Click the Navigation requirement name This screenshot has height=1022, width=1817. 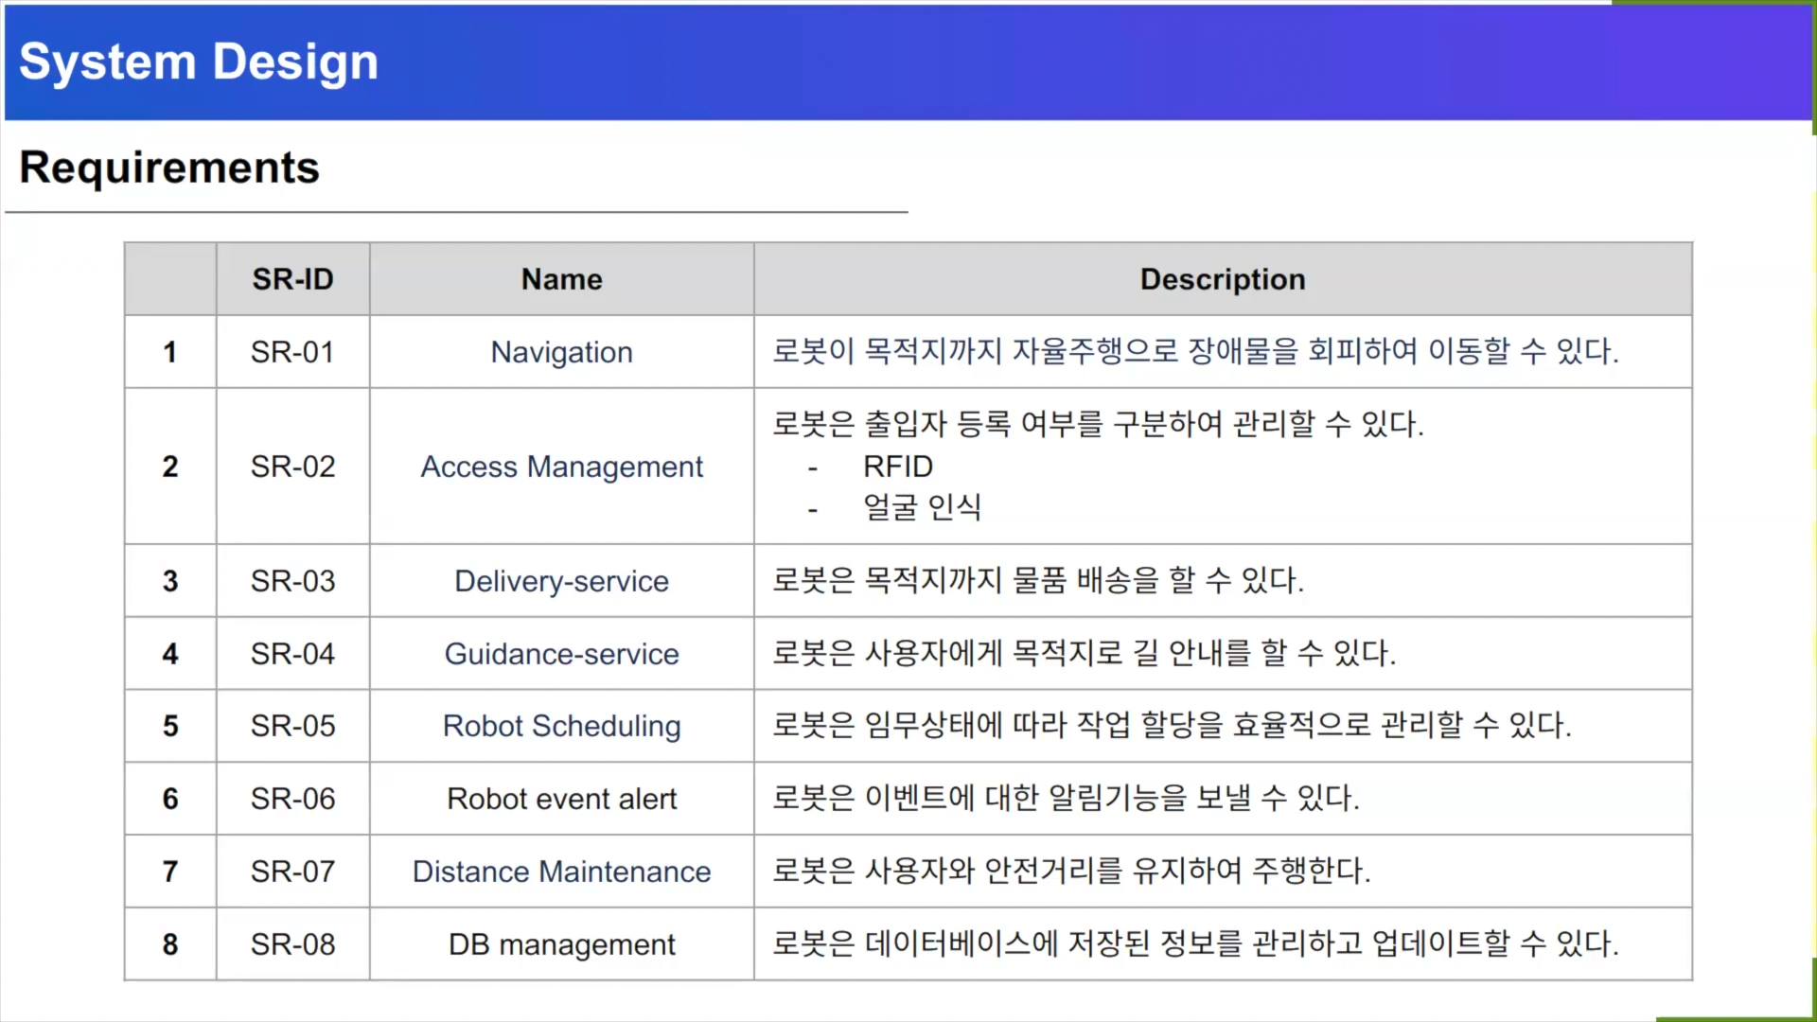tap(561, 352)
